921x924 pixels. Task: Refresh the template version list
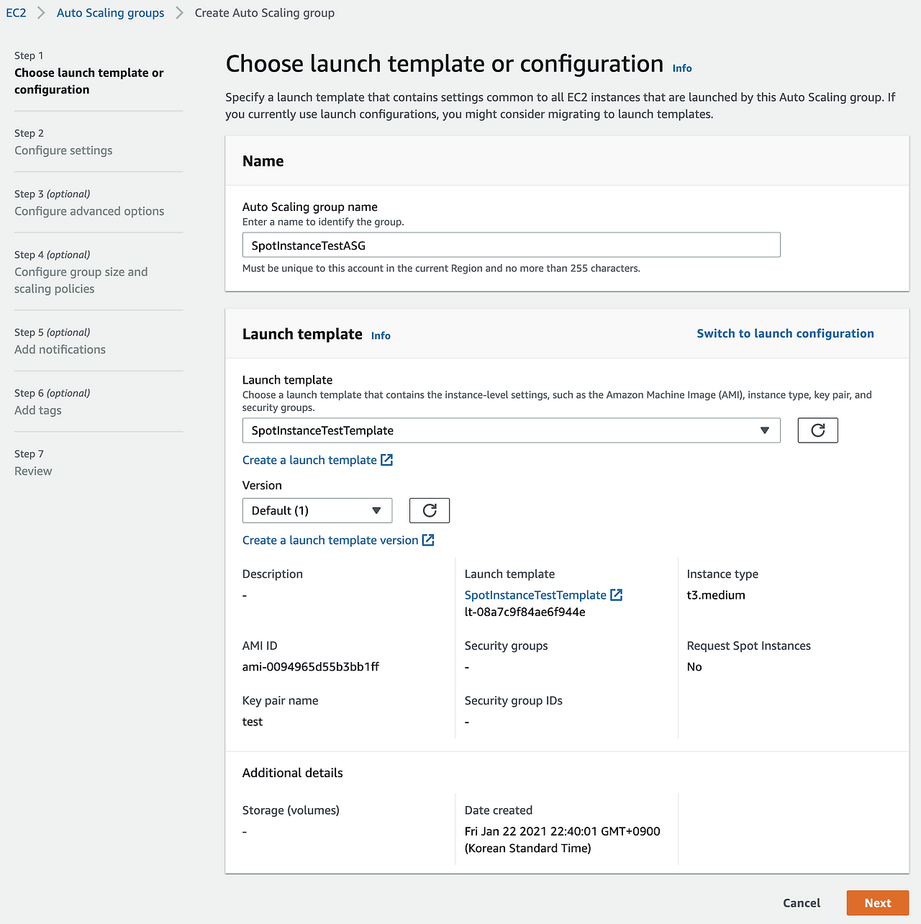pos(430,510)
